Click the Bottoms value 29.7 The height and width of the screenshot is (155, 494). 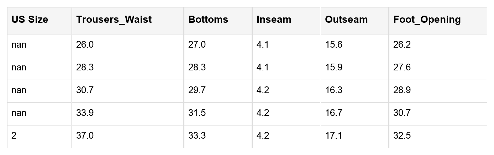197,90
